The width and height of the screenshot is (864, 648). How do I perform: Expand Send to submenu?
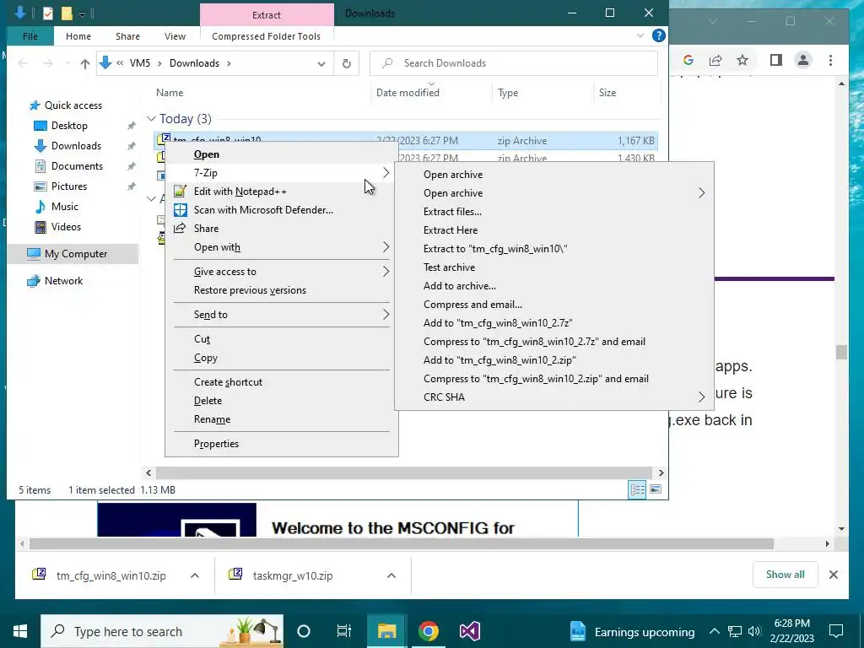tap(386, 314)
